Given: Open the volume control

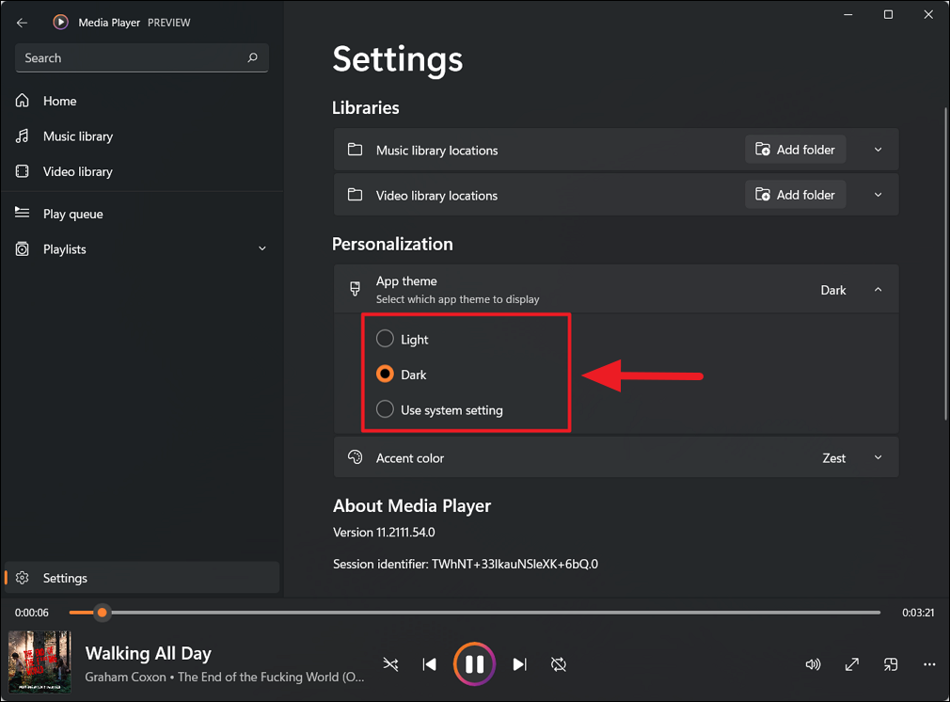Looking at the screenshot, I should tap(813, 664).
